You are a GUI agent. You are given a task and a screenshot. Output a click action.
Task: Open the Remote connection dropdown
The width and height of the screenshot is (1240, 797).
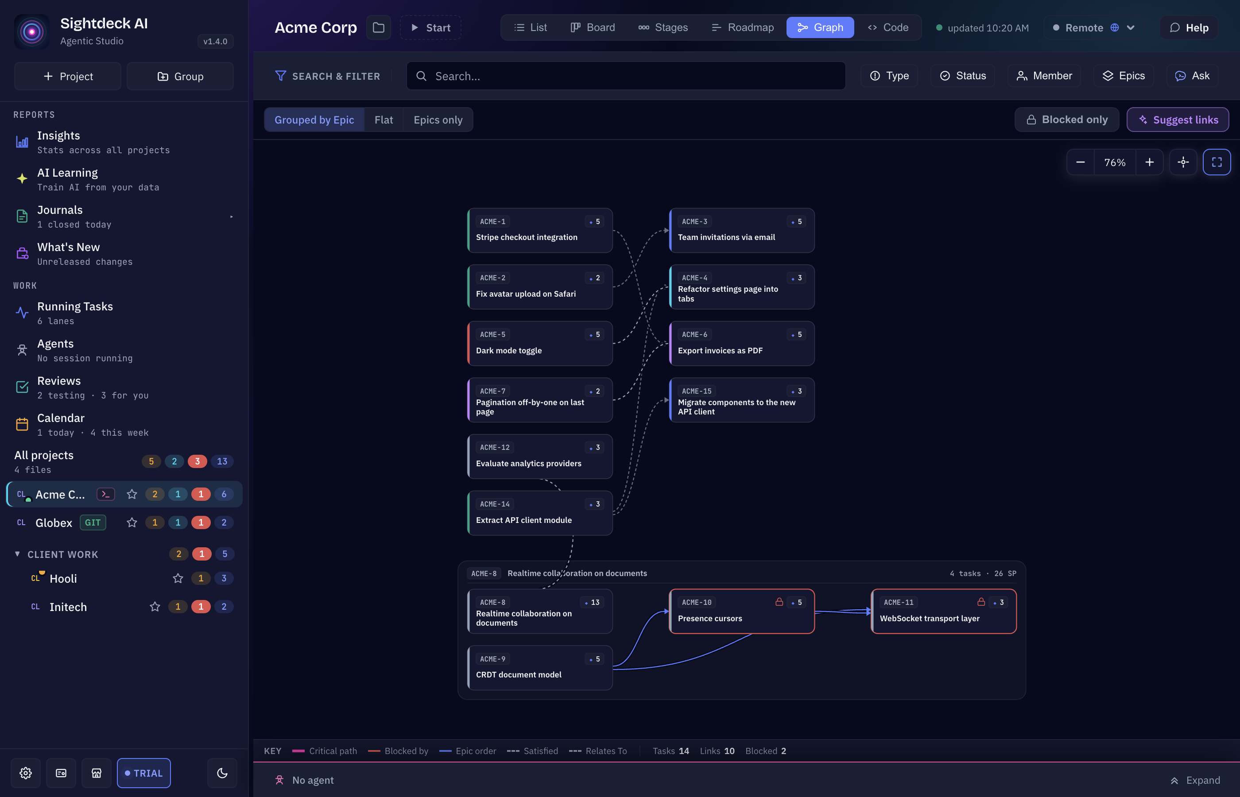coord(1093,27)
